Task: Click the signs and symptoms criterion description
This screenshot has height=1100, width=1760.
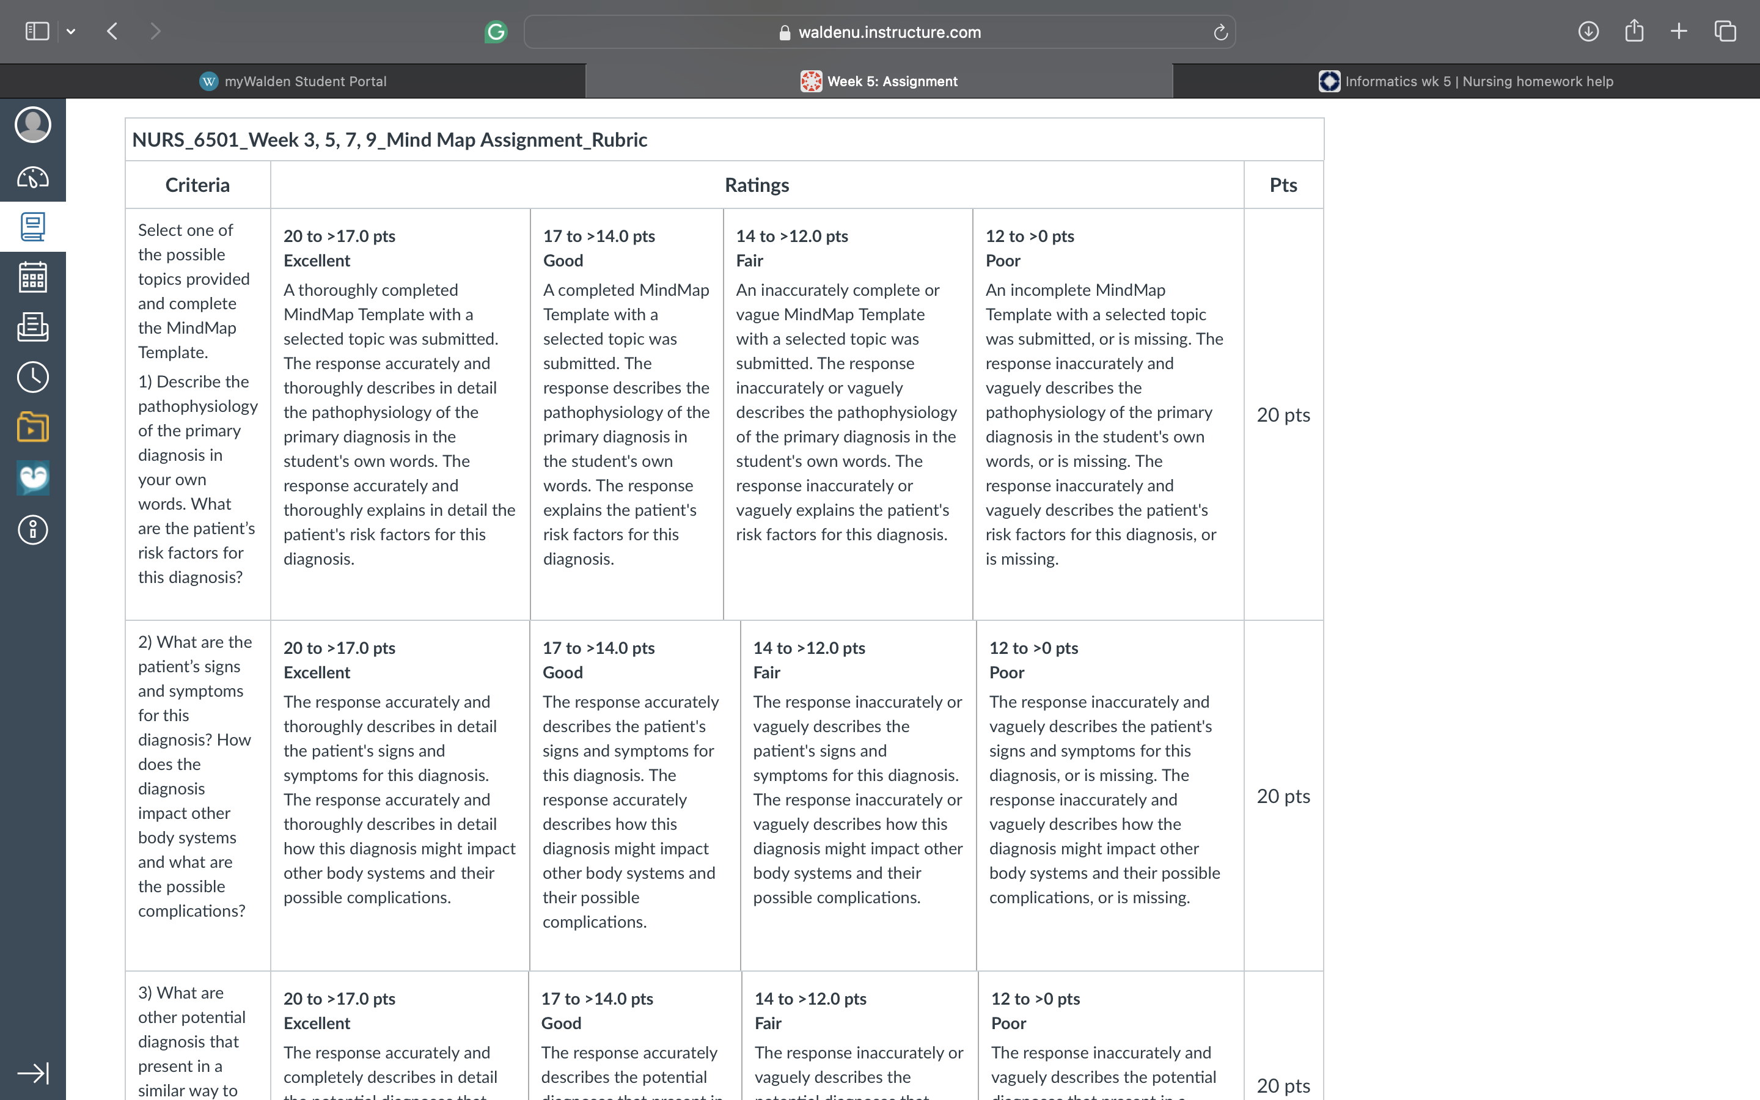Action: [195, 776]
